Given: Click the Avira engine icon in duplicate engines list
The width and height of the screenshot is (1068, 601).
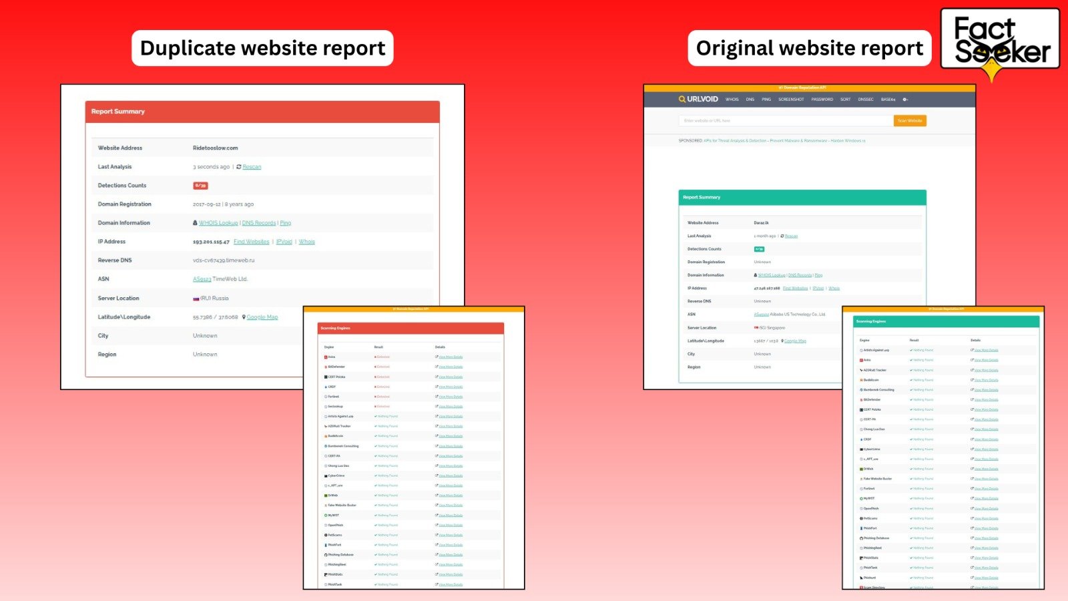Looking at the screenshot, I should pyautogui.click(x=326, y=357).
